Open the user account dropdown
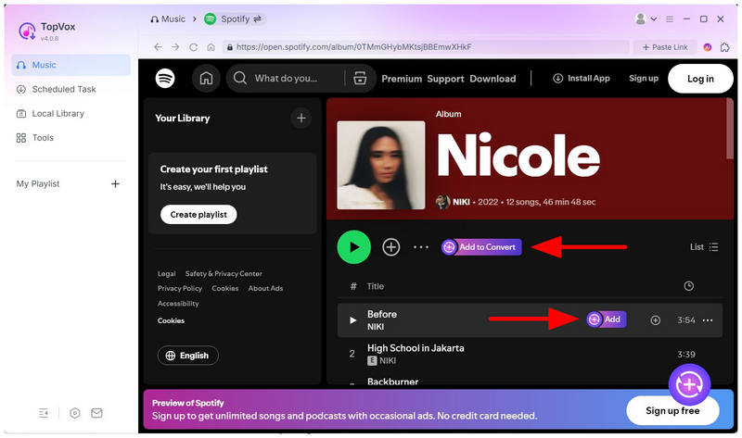The image size is (742, 438). pyautogui.click(x=646, y=19)
